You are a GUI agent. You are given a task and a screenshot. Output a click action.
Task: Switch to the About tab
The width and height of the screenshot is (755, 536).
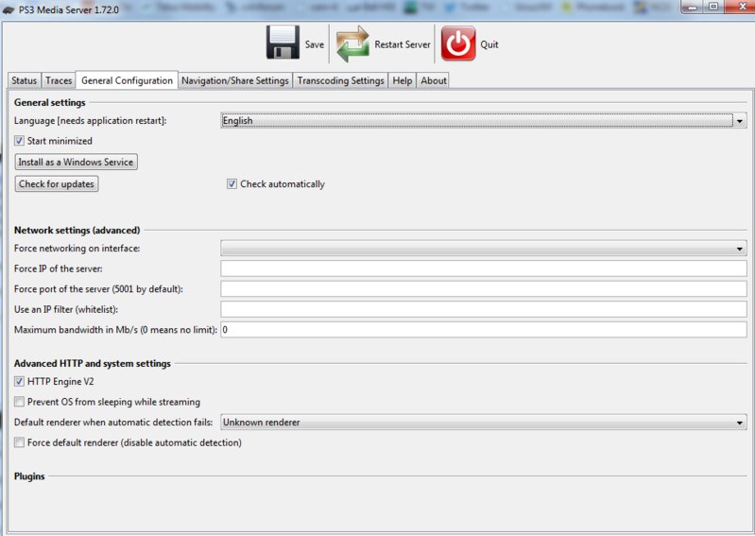434,80
